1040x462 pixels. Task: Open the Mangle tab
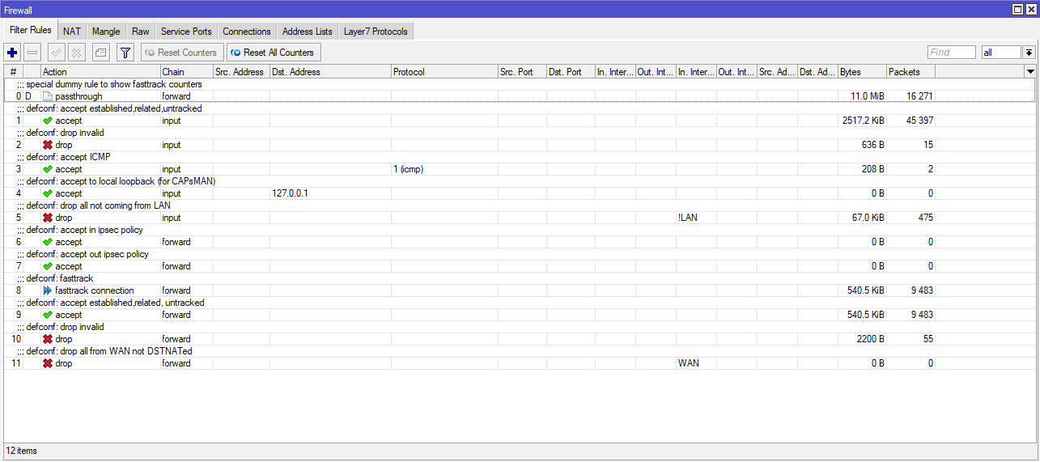coord(106,32)
